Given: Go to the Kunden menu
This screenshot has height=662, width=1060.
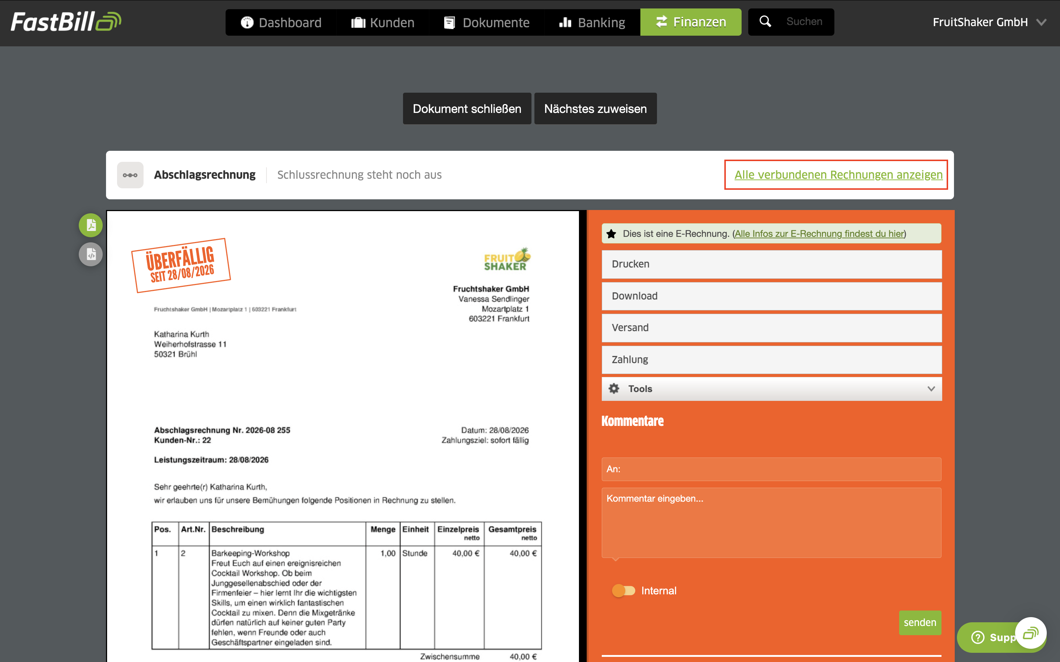Looking at the screenshot, I should pos(383,22).
